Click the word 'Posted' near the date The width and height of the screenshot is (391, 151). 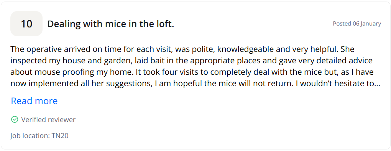point(342,24)
